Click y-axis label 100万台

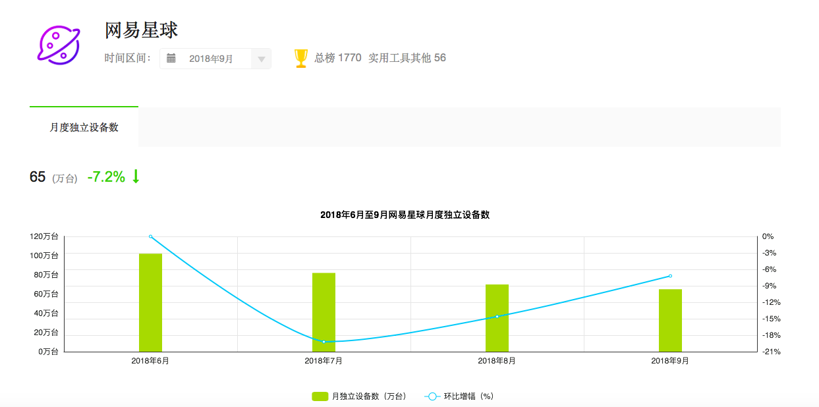43,256
